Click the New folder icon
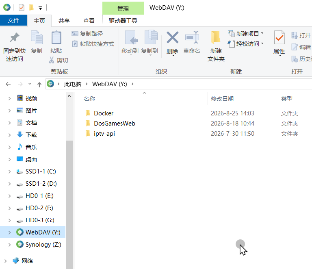312x269 pixels. (x=216, y=37)
